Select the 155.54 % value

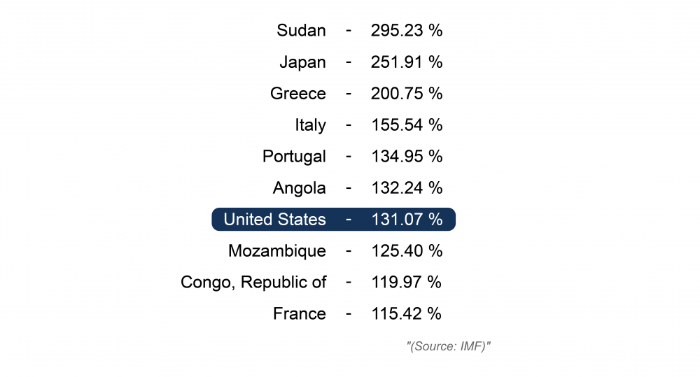(x=407, y=125)
